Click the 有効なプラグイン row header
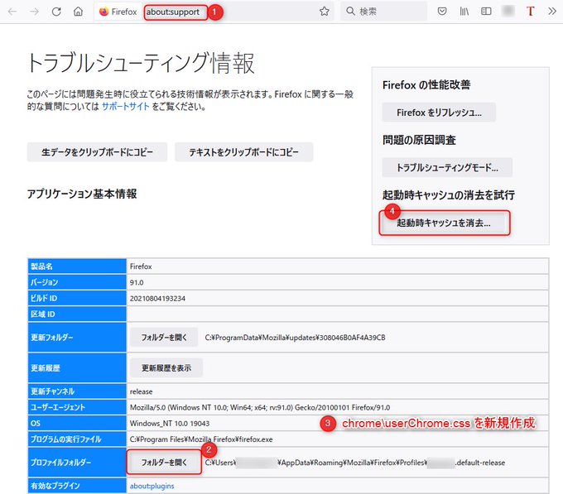563x494 pixels. coord(77,486)
